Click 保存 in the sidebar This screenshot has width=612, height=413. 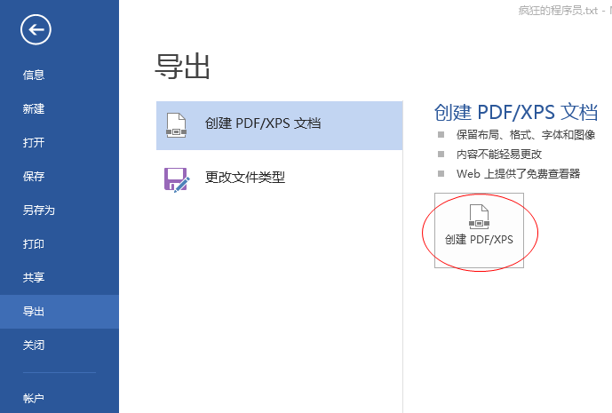point(34,177)
